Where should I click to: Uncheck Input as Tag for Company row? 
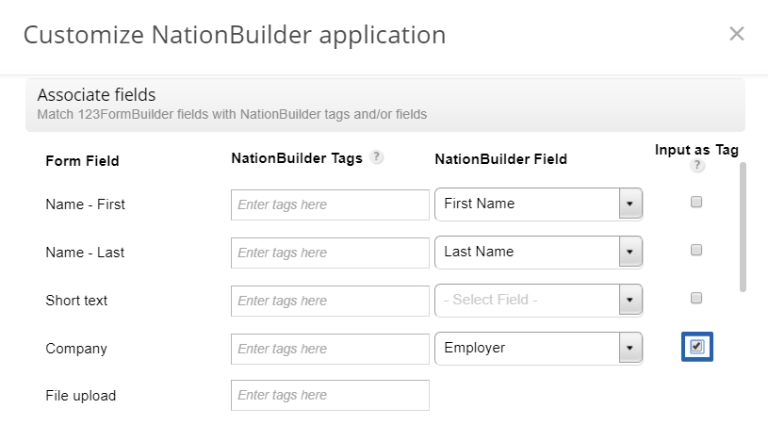[x=696, y=347]
